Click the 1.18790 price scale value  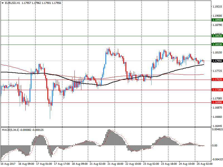click(217, 25)
